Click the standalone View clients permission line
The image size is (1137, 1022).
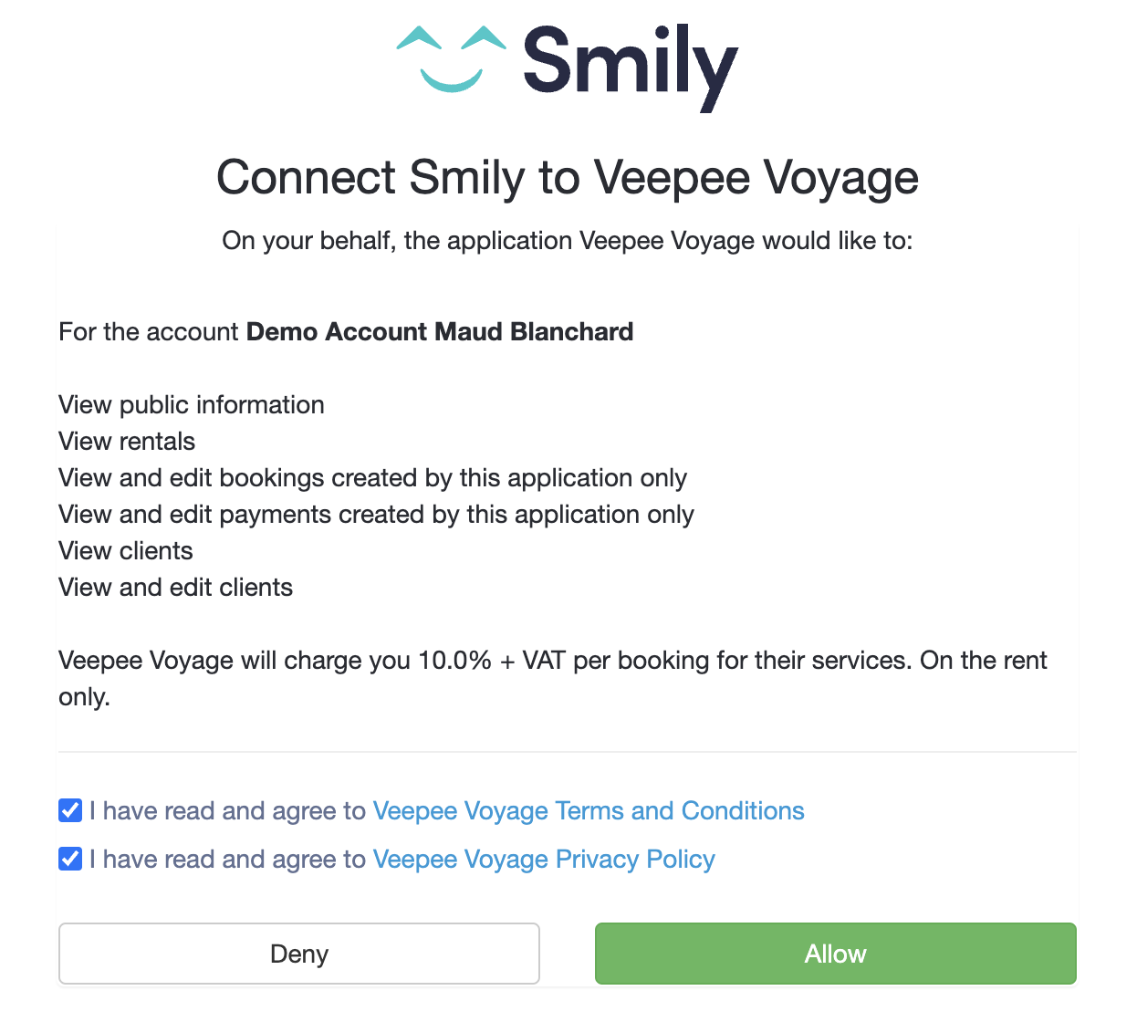[x=126, y=550]
